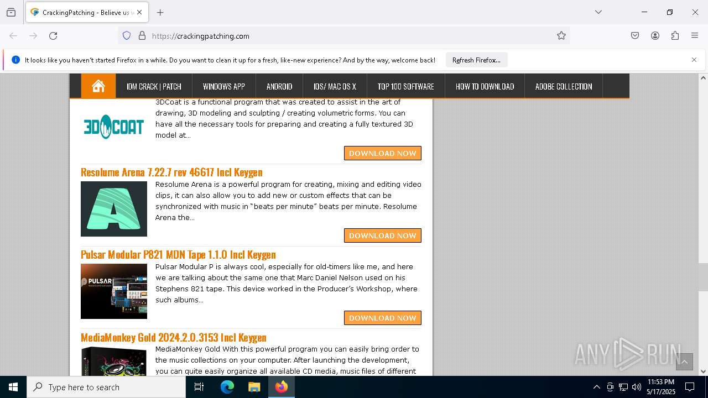Open the volume speaker tray icon
This screenshot has width=708, height=398.
point(636,387)
